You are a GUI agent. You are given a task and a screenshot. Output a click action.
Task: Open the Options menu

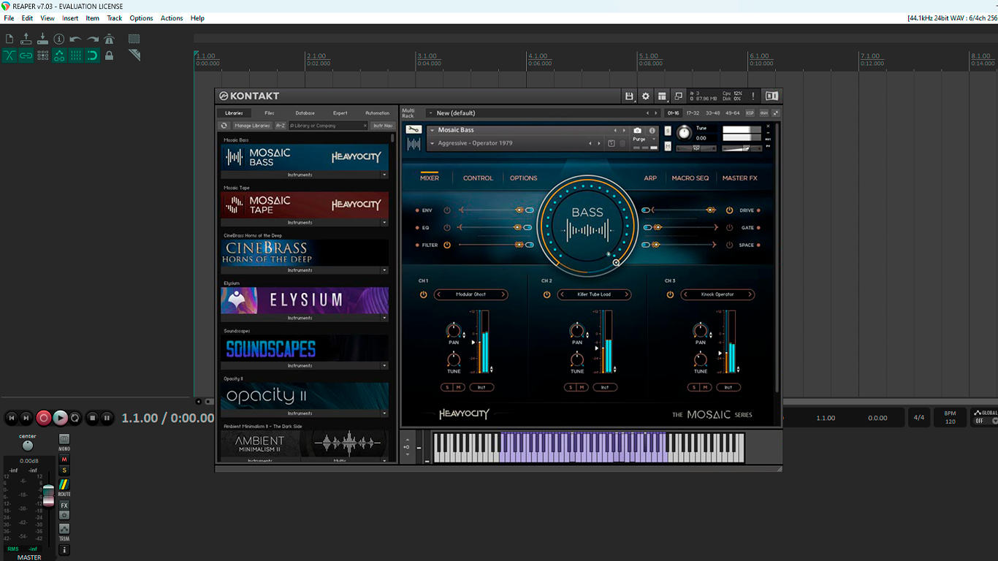point(141,18)
